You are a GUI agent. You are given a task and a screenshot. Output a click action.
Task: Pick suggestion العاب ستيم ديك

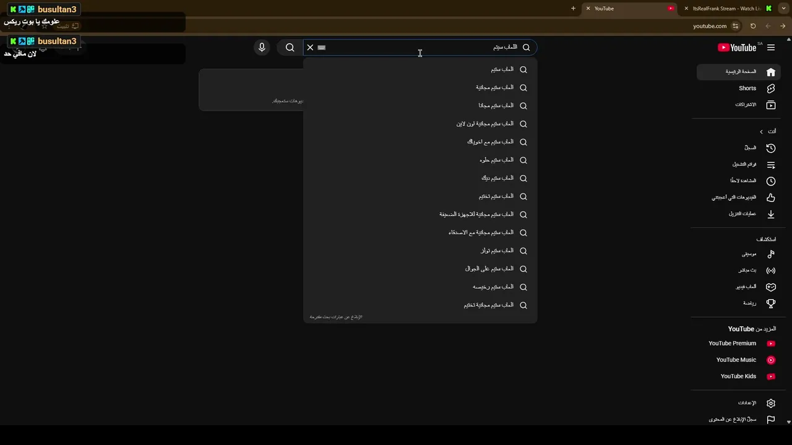tap(420, 178)
